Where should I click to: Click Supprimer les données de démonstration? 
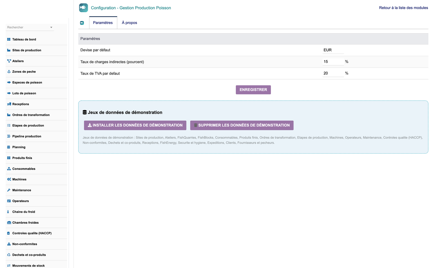(242, 125)
